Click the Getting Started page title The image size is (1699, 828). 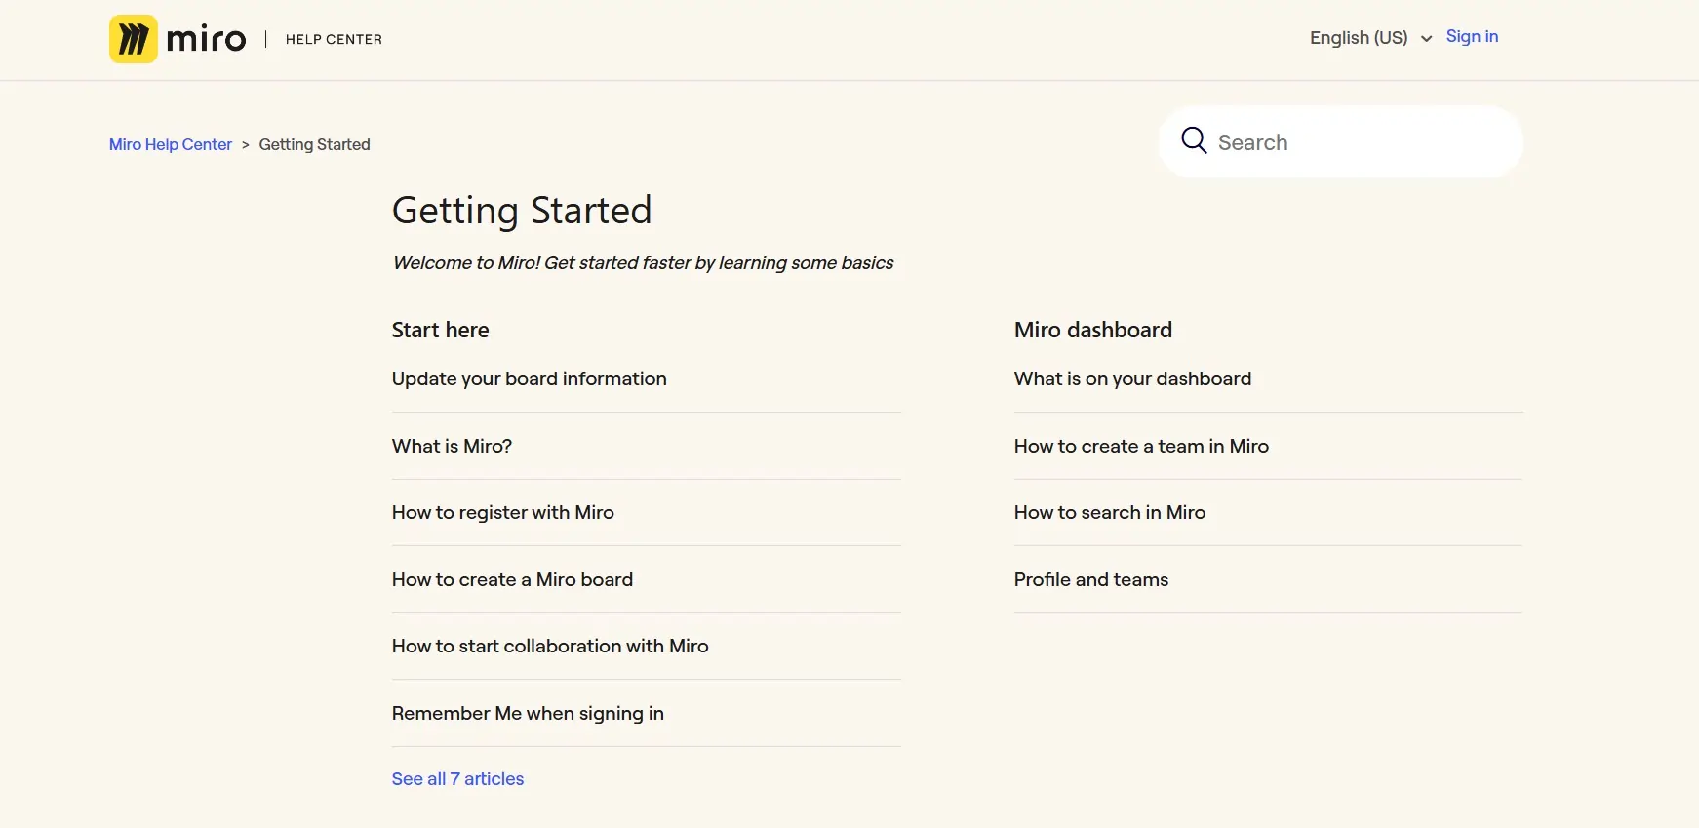tap(522, 211)
